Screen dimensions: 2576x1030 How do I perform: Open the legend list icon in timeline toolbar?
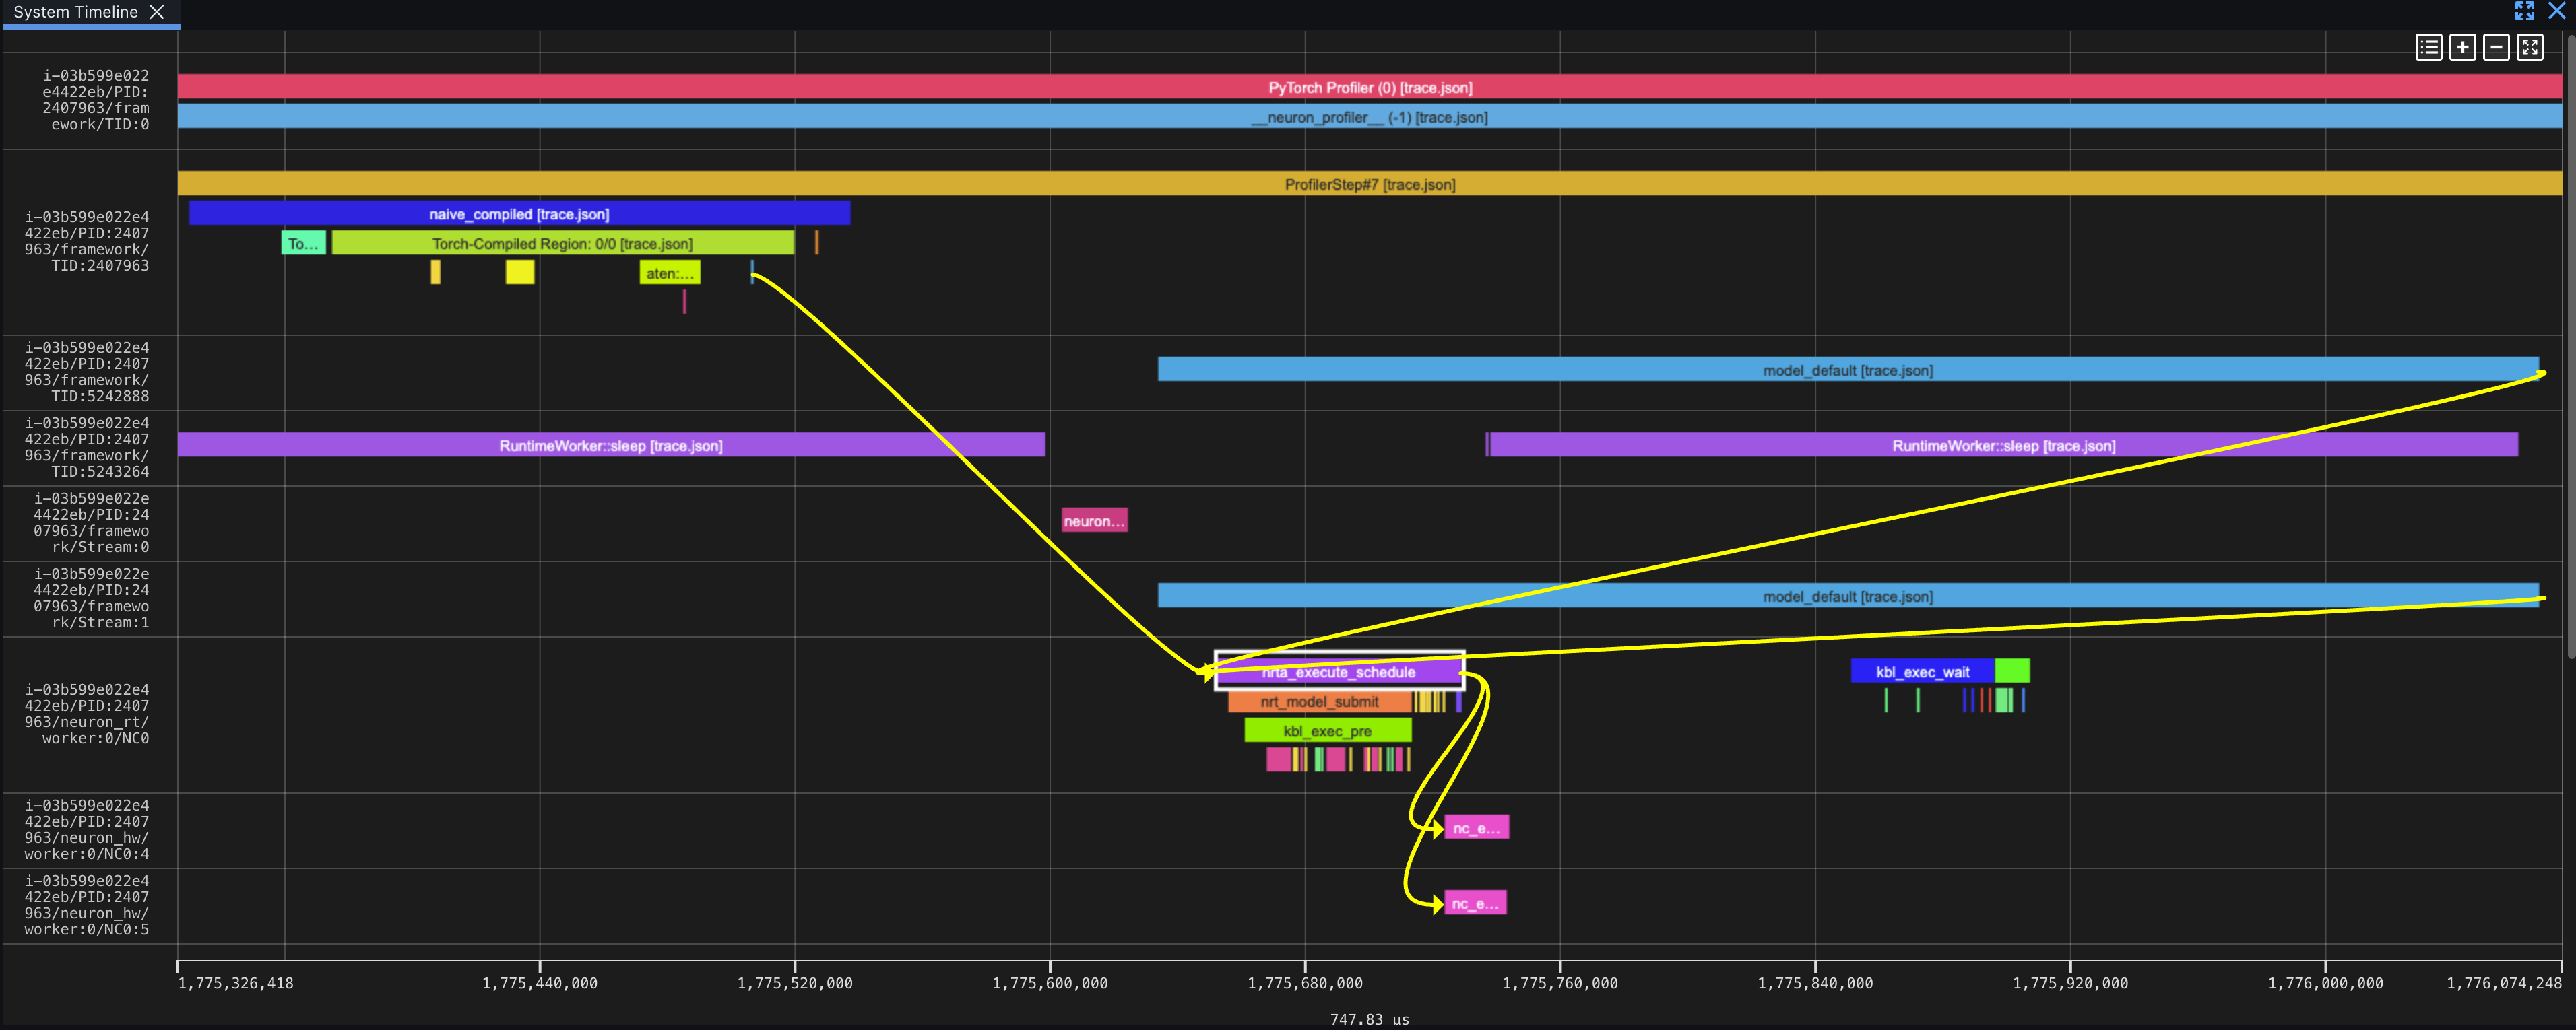pos(2429,47)
